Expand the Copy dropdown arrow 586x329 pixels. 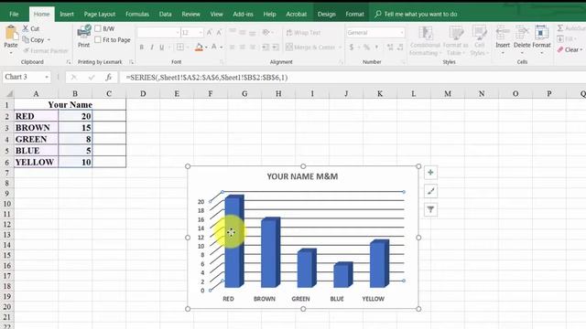(49, 40)
